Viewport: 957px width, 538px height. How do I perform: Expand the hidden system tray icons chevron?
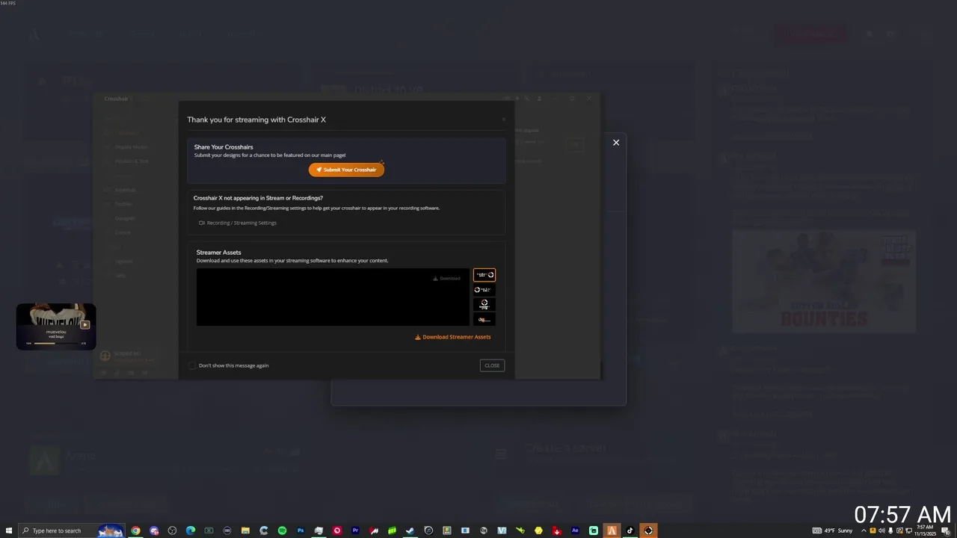pos(864,531)
